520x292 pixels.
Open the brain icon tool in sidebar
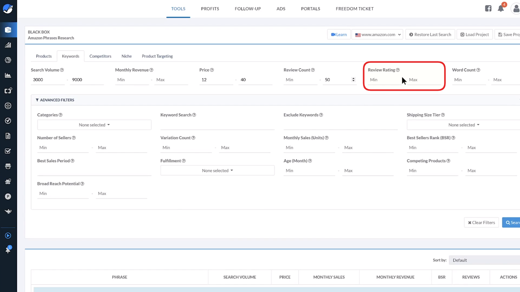click(8, 60)
